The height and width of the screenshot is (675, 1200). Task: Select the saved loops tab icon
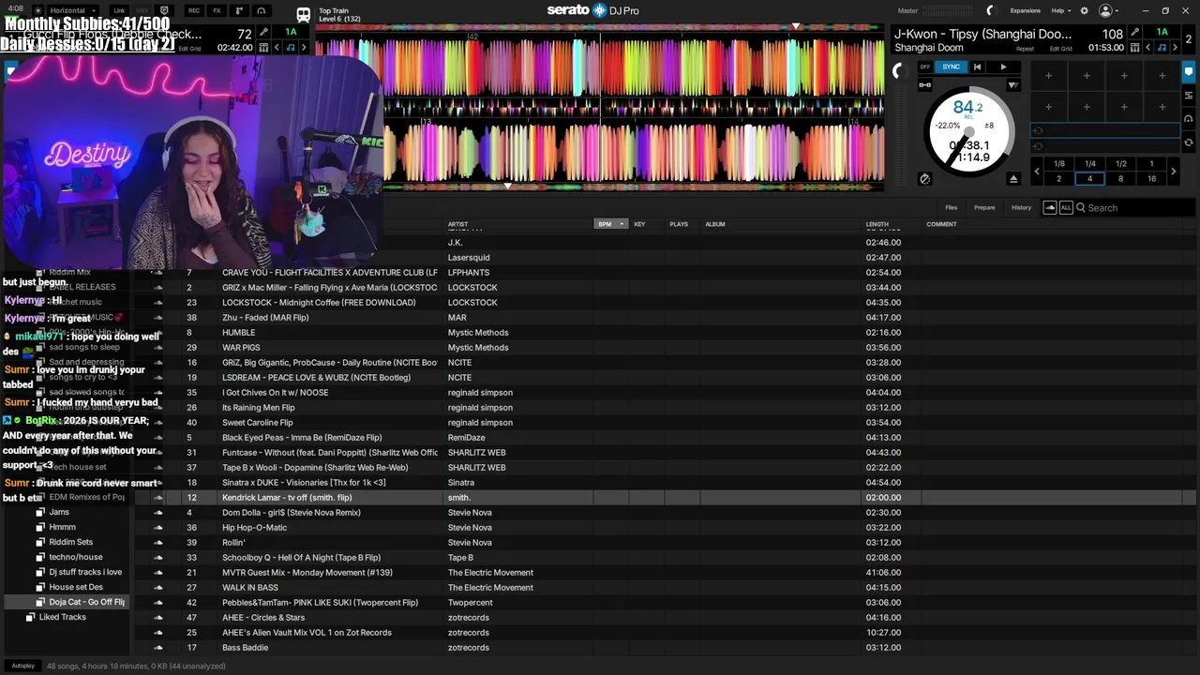click(x=1188, y=95)
